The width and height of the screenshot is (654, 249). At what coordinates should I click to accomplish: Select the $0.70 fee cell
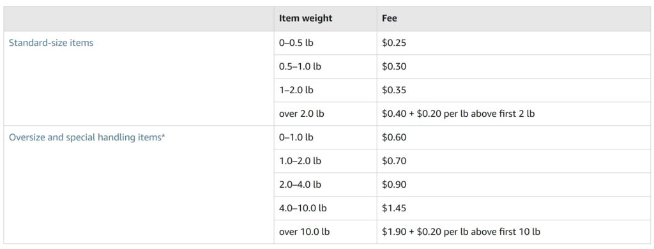click(513, 161)
